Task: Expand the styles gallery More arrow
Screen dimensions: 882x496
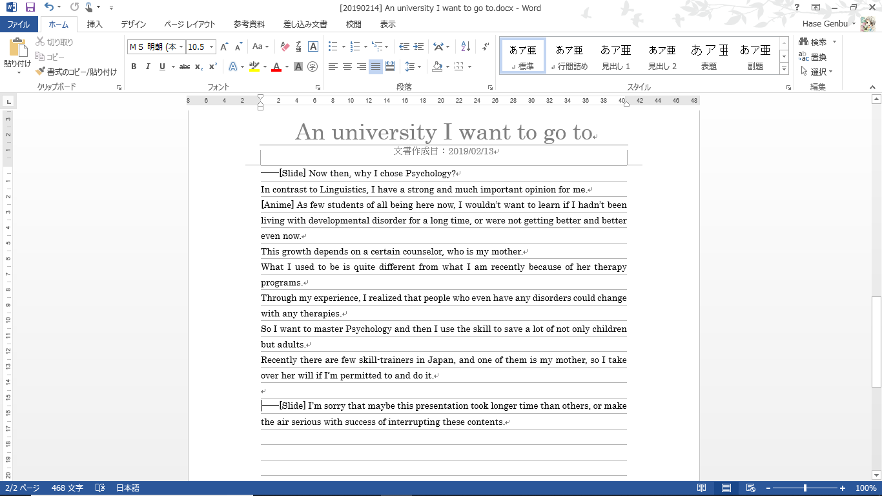Action: [x=784, y=68]
